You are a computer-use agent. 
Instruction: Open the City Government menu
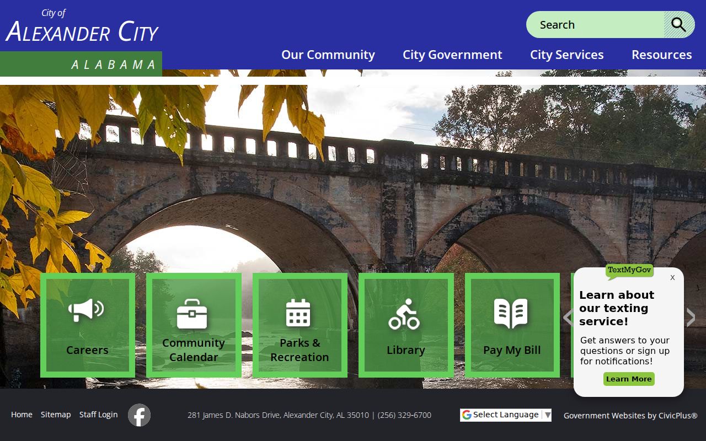click(452, 55)
